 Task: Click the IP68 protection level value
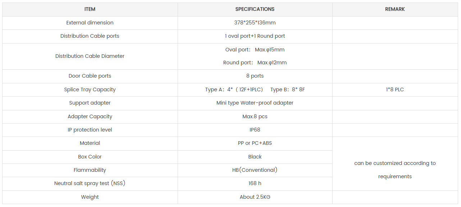point(255,130)
